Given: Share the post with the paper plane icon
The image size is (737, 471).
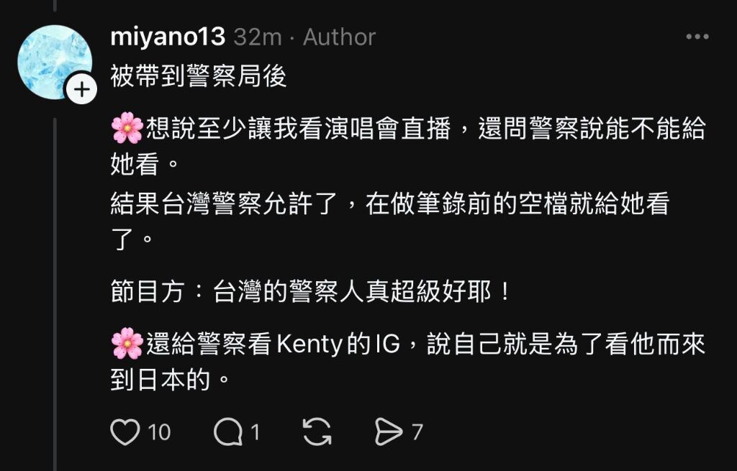Looking at the screenshot, I should pyautogui.click(x=389, y=432).
